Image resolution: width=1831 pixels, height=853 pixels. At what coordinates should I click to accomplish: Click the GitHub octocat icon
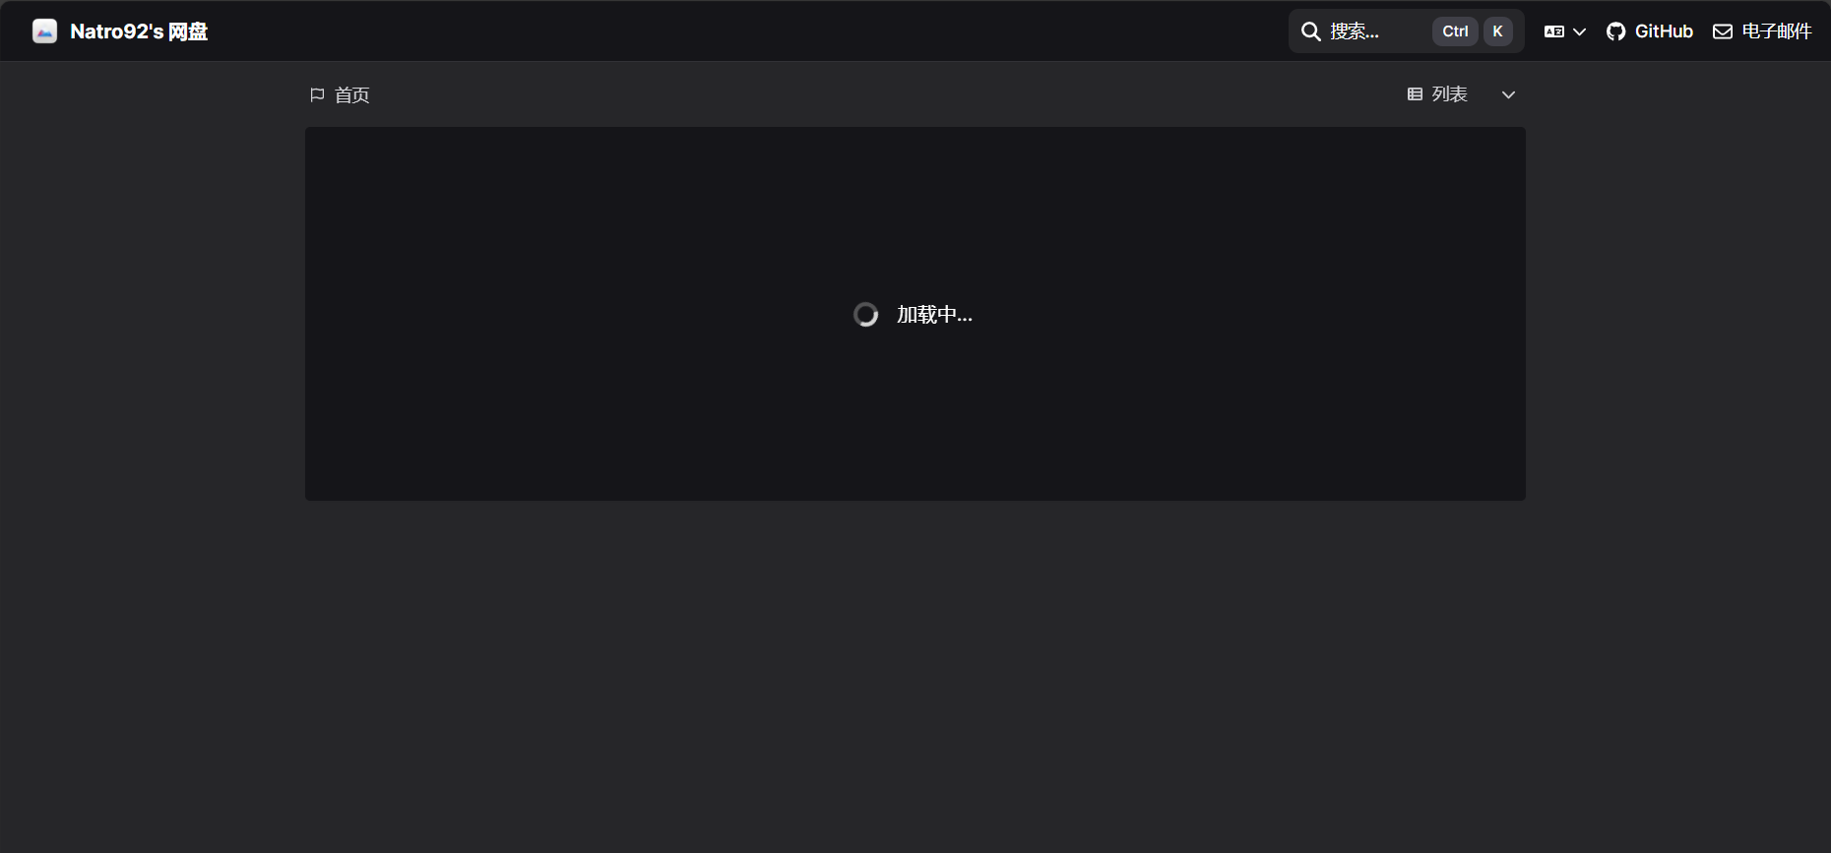[1615, 31]
